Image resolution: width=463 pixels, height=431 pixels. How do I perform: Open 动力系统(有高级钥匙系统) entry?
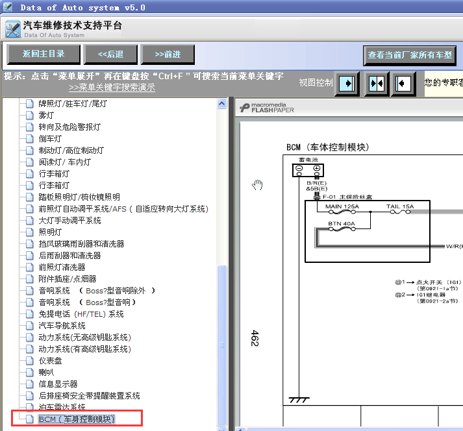pyautogui.click(x=85, y=349)
